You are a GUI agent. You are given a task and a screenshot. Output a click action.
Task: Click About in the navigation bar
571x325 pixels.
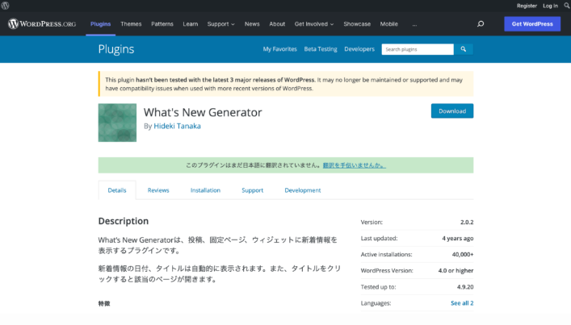pos(277,24)
